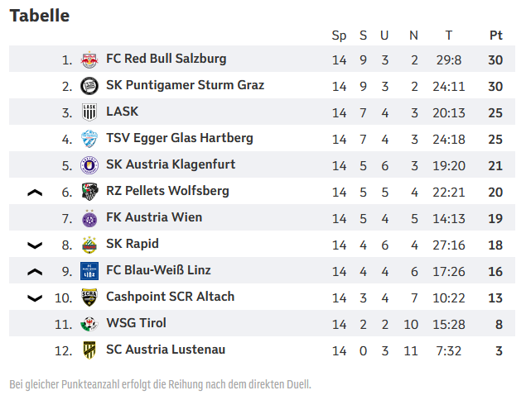Click the Wolfsberg wolf logo

(89, 192)
